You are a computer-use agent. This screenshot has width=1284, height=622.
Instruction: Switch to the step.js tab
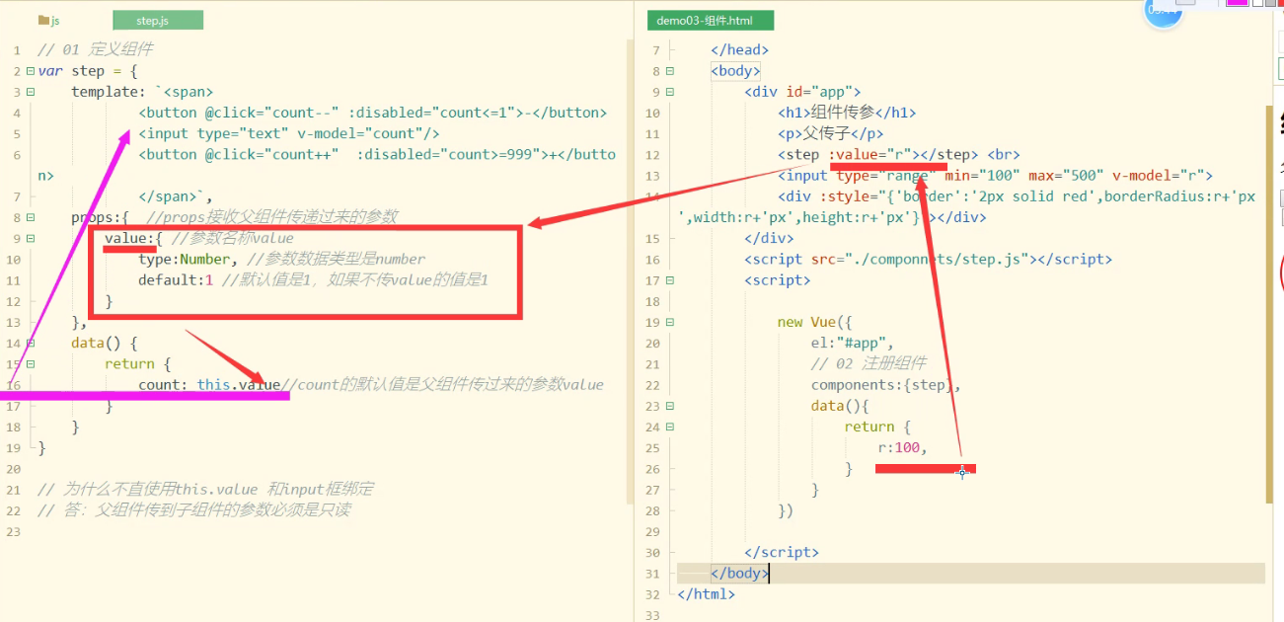tap(158, 21)
